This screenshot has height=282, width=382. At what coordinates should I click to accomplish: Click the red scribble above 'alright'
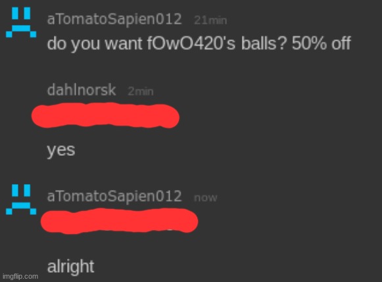click(x=119, y=221)
